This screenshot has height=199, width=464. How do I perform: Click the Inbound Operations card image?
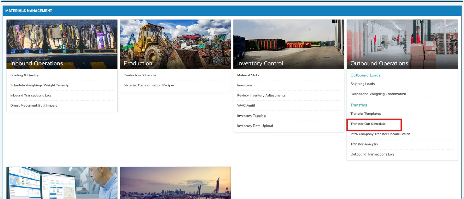coord(62,44)
